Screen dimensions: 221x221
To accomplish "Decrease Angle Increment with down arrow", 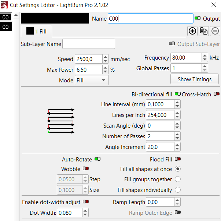I will pyautogui.click(x=177, y=149).
